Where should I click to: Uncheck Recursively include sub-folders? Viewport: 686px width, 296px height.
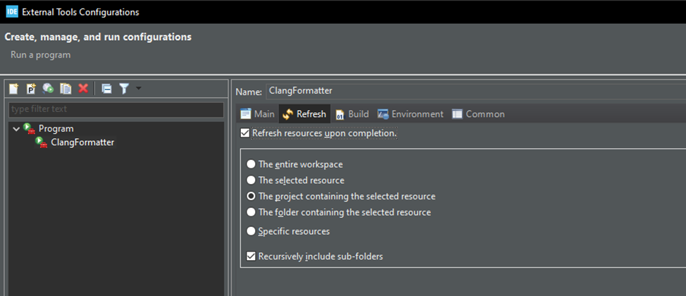(x=251, y=257)
